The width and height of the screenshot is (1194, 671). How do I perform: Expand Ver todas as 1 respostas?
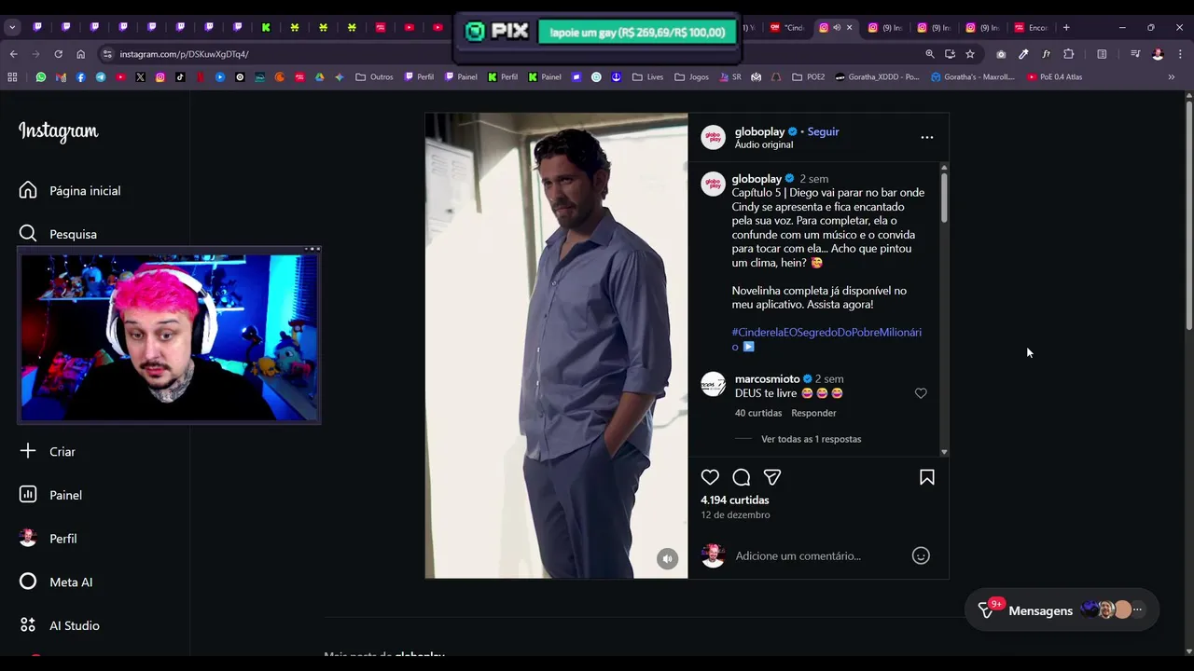pos(811,439)
